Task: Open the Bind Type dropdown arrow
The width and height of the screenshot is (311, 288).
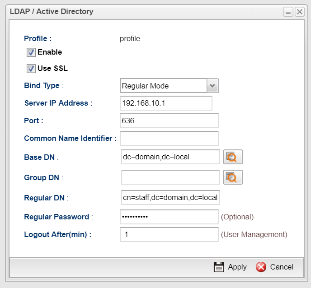Action: coord(212,86)
